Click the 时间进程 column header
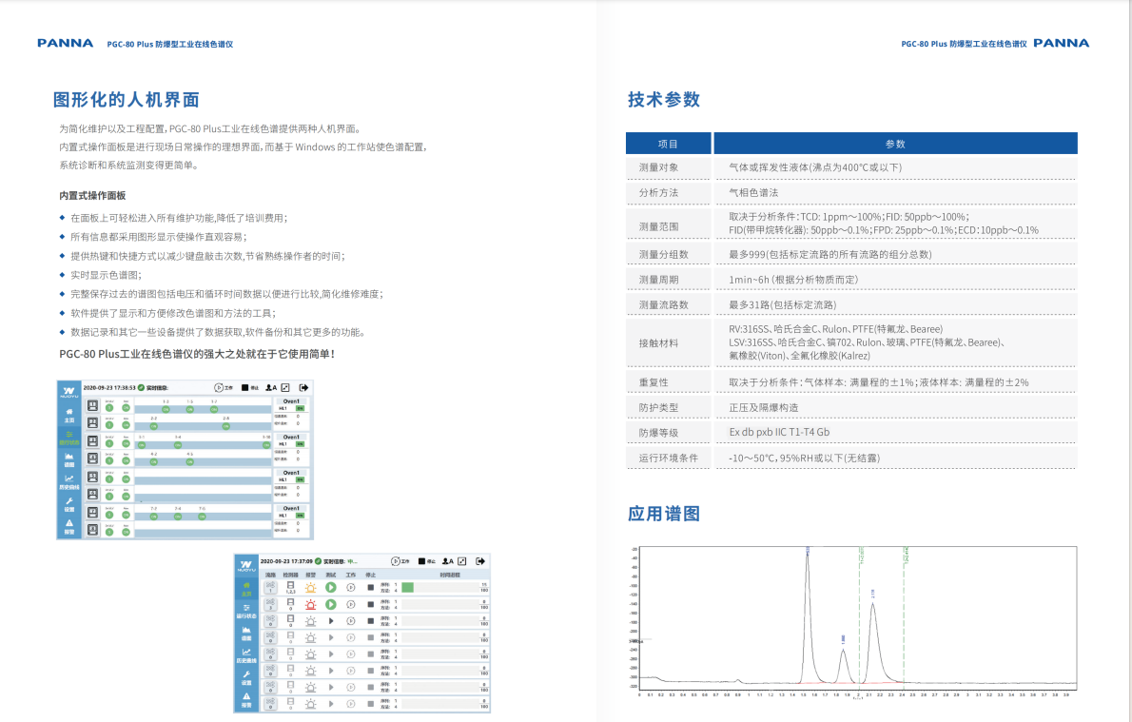Viewport: 1132px width, 722px height. (x=451, y=575)
